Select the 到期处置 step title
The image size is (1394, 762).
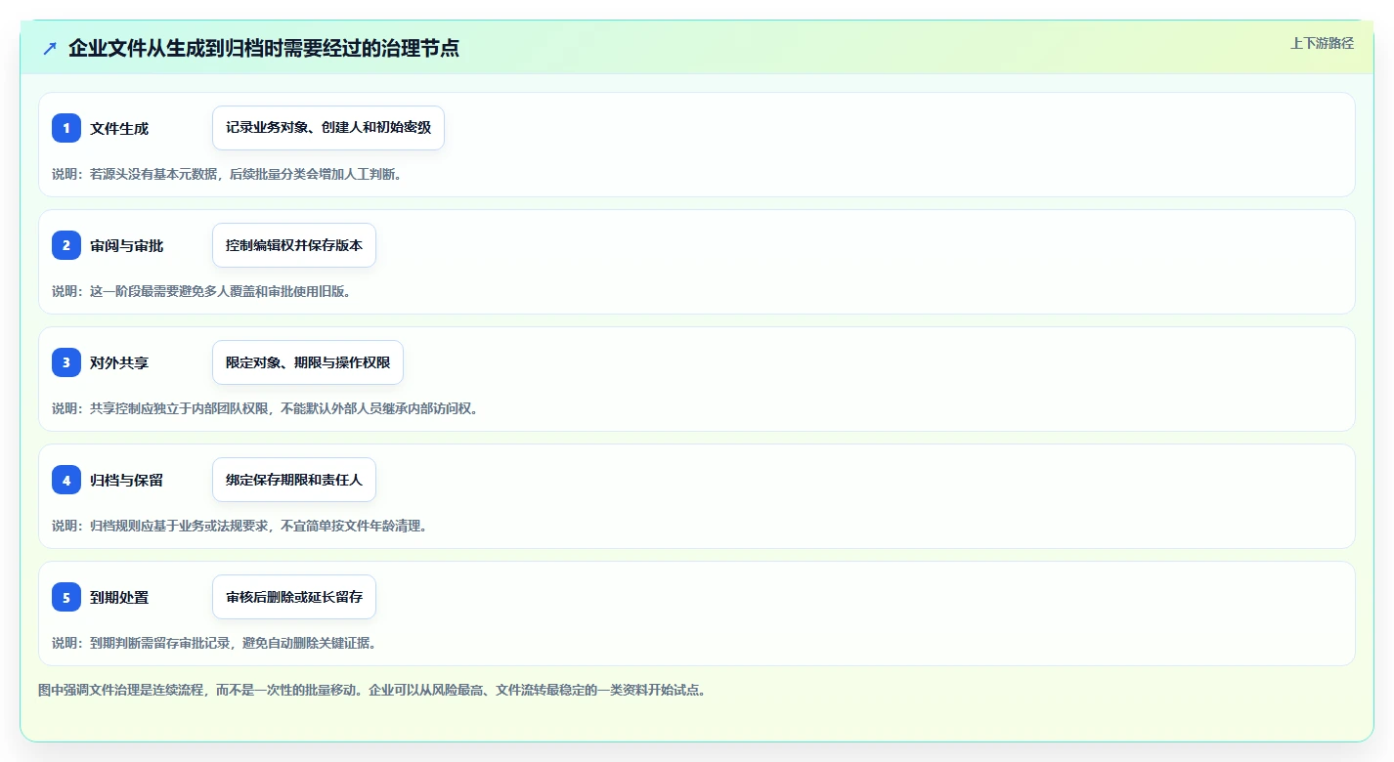[119, 597]
